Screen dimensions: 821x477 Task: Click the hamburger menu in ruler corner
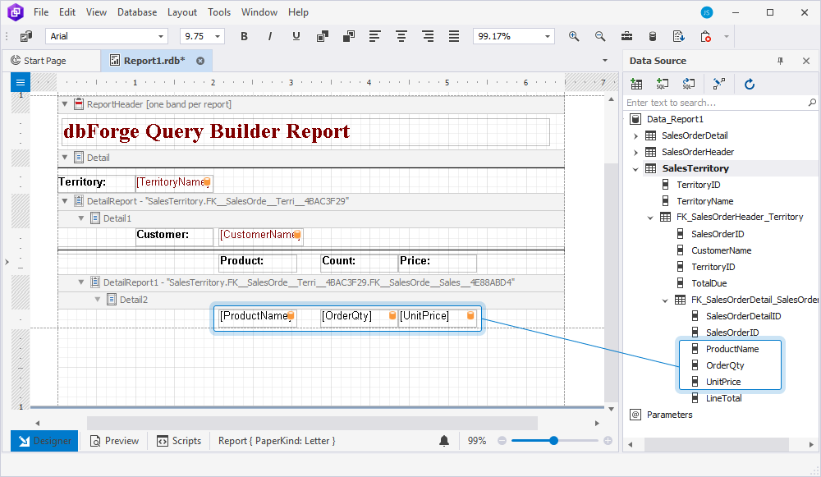21,82
